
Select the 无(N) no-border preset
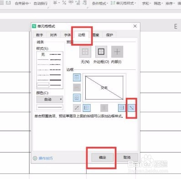(x=85, y=52)
